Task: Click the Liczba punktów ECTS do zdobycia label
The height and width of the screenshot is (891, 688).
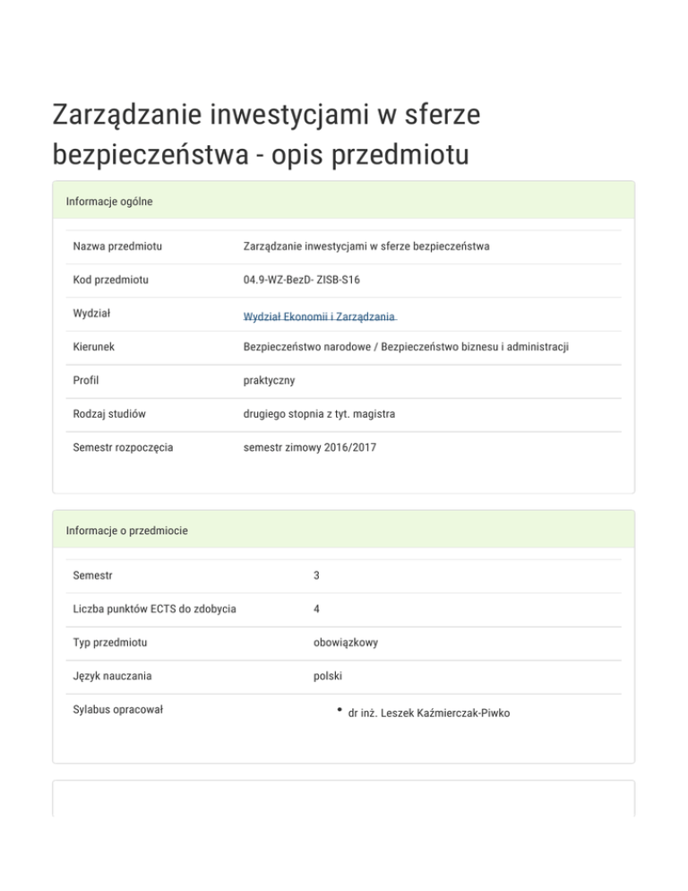Action: pos(154,610)
